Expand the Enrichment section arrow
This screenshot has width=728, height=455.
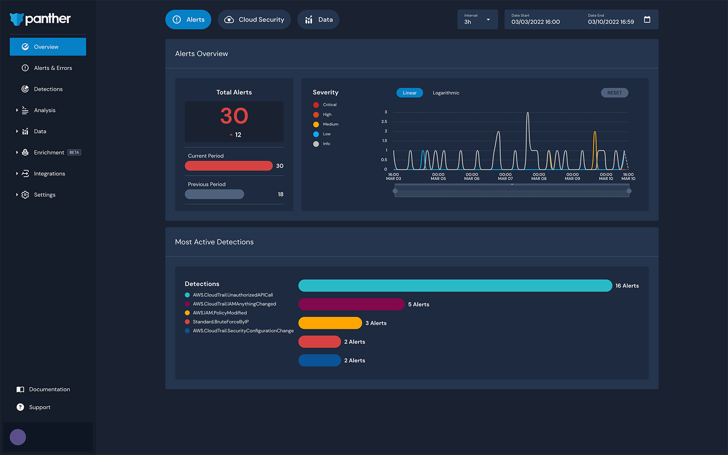pos(17,152)
